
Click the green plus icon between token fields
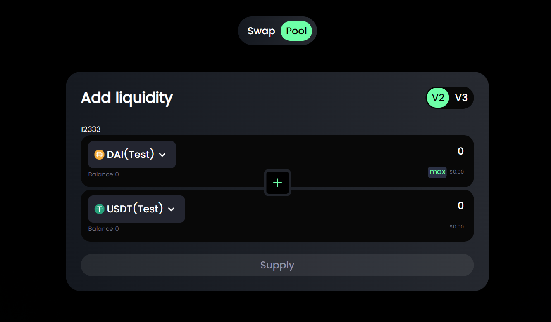(277, 183)
